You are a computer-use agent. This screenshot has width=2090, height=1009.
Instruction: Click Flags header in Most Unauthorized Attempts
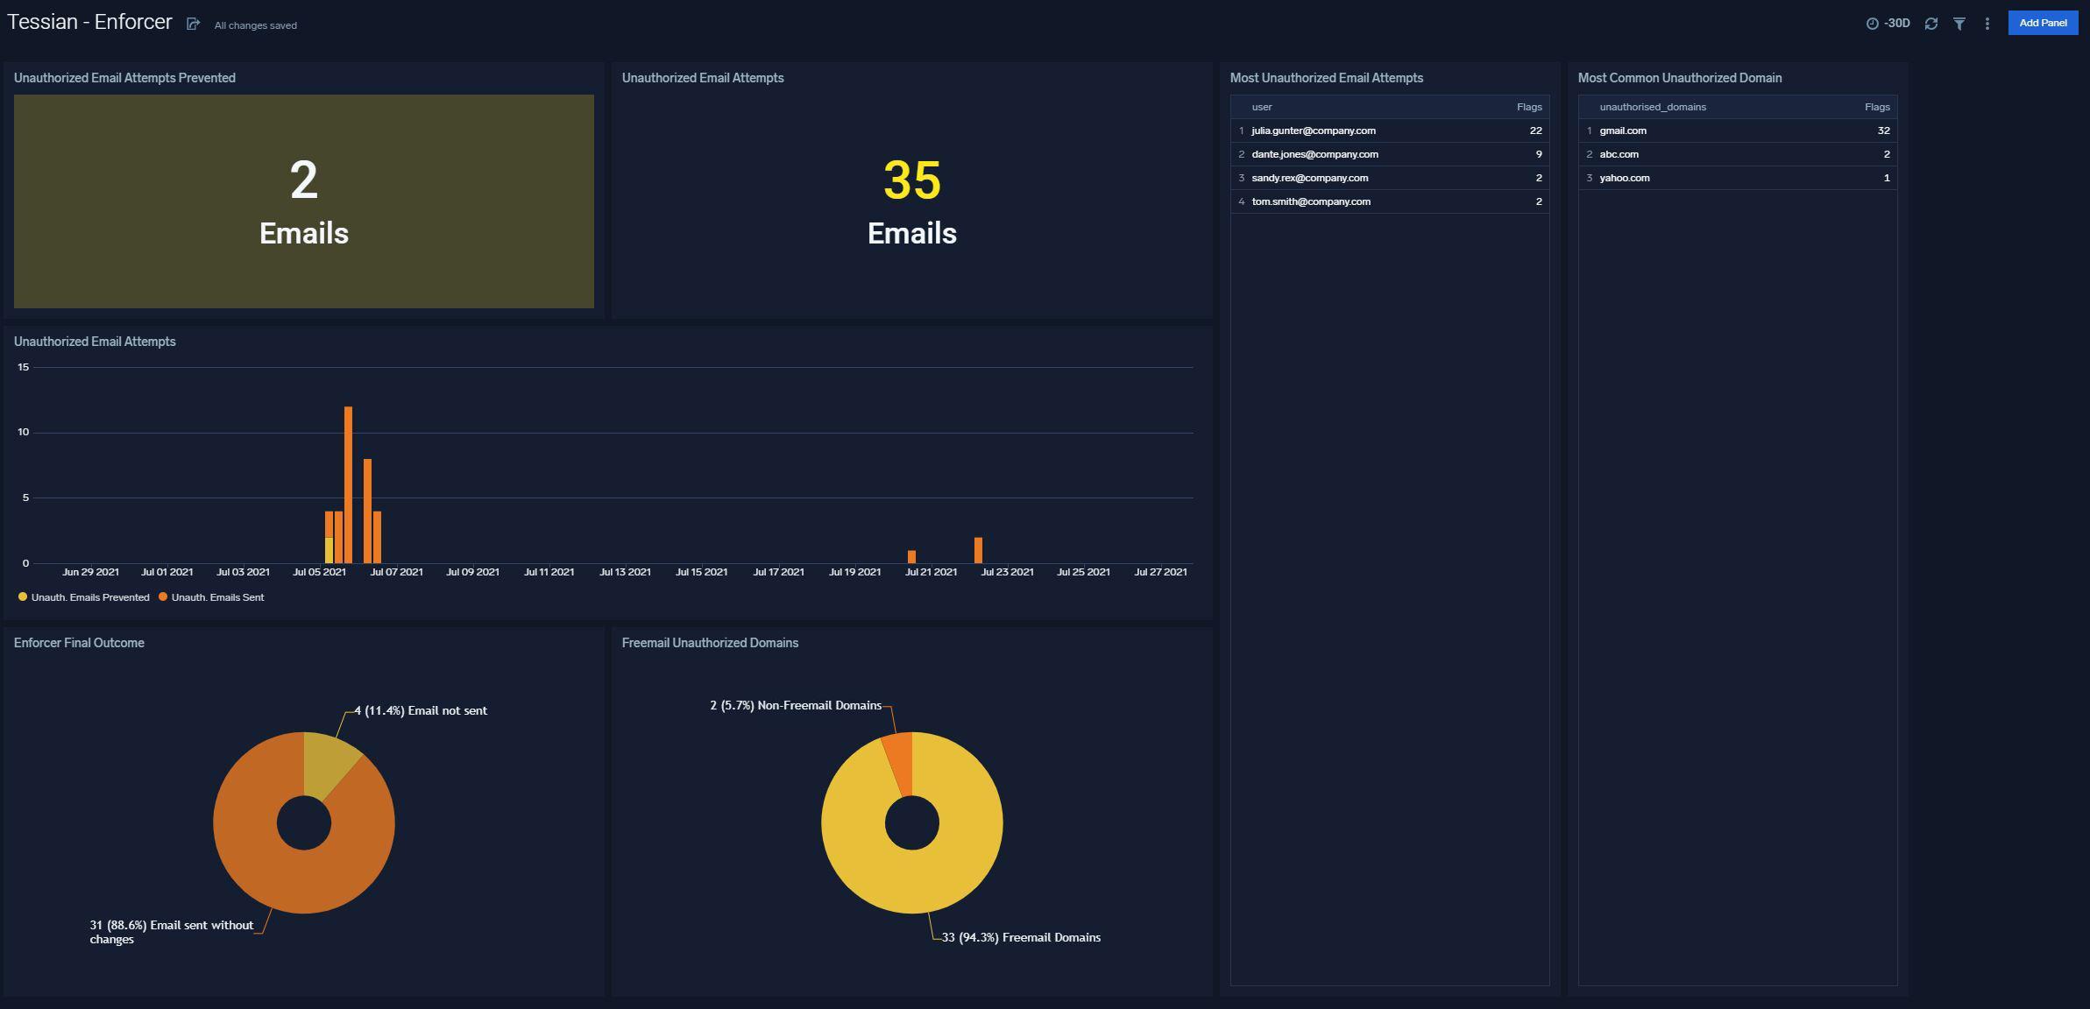point(1528,107)
